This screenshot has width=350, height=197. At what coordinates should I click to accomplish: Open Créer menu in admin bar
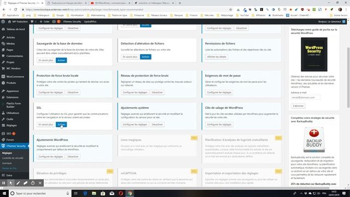[x=44, y=22]
